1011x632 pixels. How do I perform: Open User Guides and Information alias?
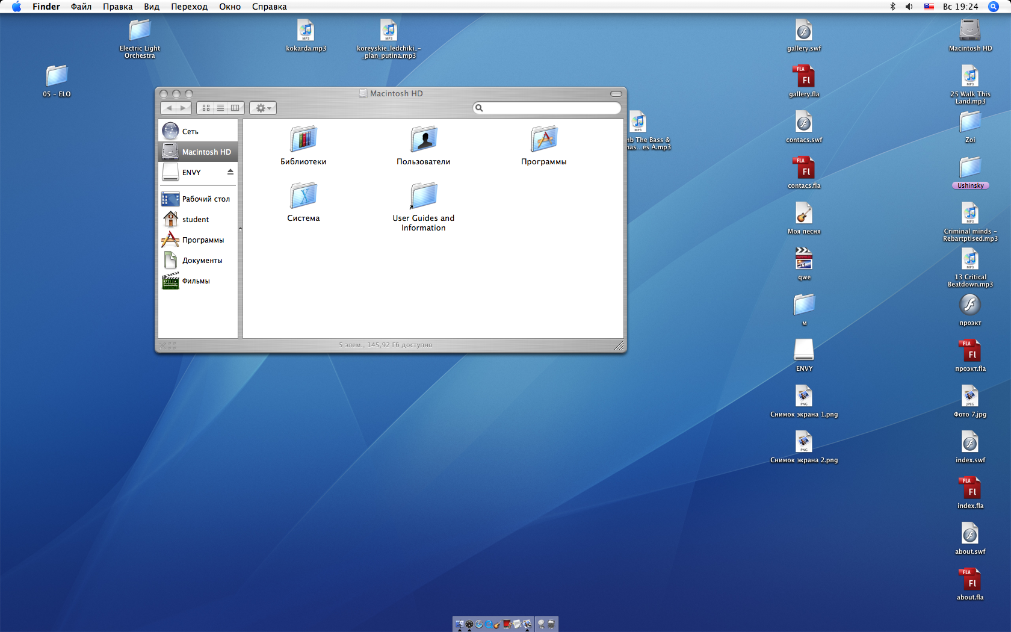tap(424, 206)
